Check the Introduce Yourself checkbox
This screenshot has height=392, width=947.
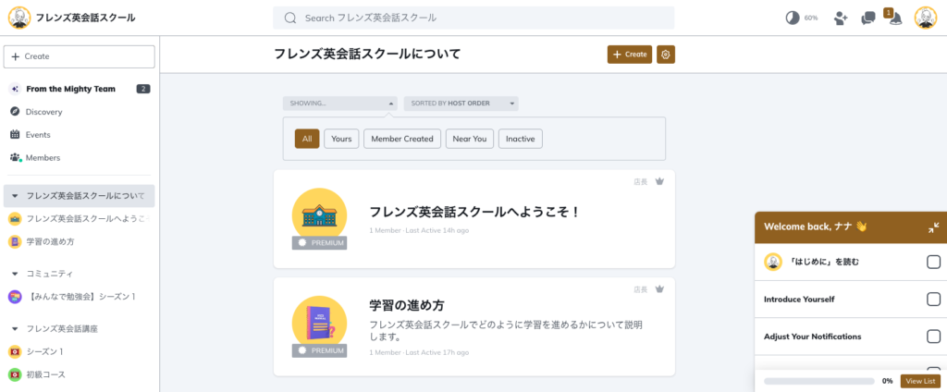[x=933, y=300]
